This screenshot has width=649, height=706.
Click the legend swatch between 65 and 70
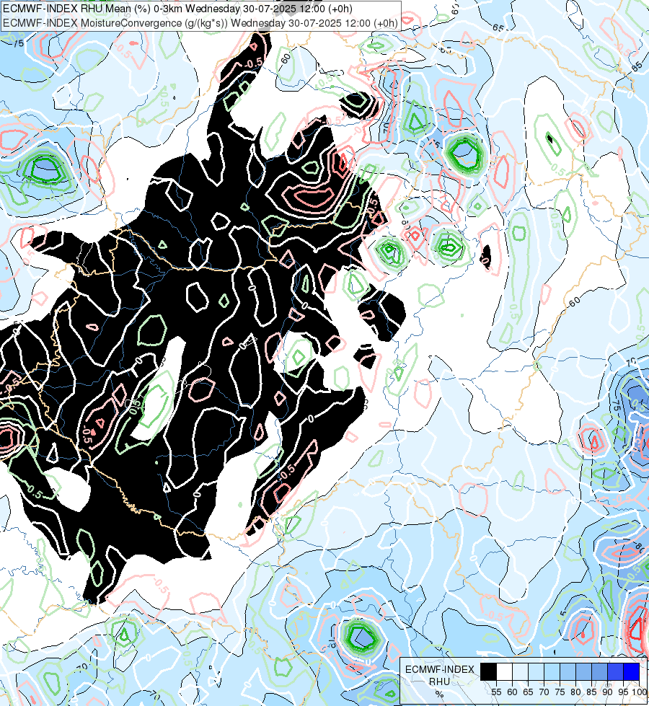[x=536, y=671]
